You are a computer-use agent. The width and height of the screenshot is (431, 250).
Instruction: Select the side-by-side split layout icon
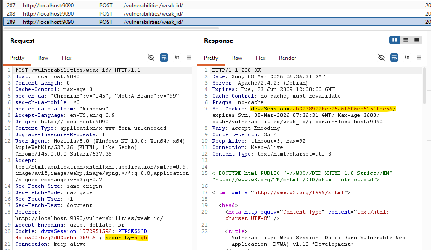tap(394, 40)
